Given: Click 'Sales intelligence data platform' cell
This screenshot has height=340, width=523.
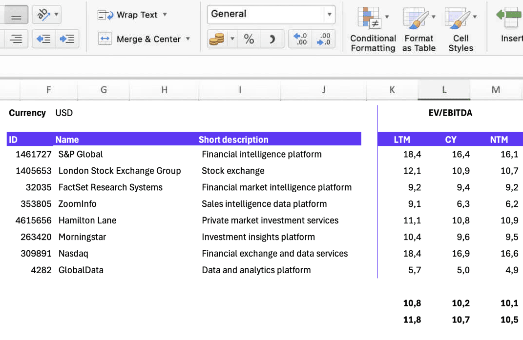Looking at the screenshot, I should tap(264, 204).
